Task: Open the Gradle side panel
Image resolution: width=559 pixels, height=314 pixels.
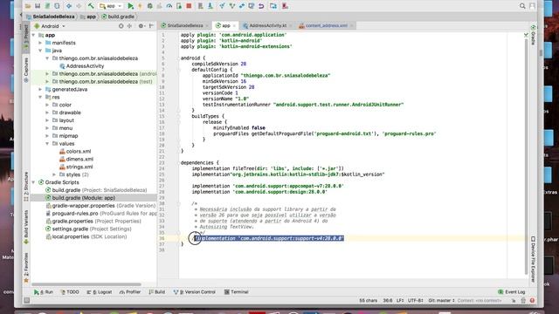Action: tap(534, 35)
